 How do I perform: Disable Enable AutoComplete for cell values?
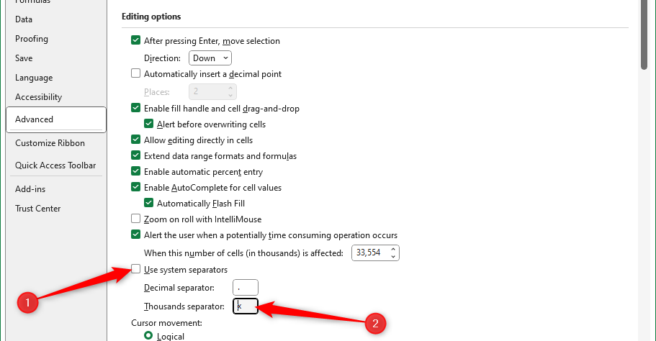[135, 188]
